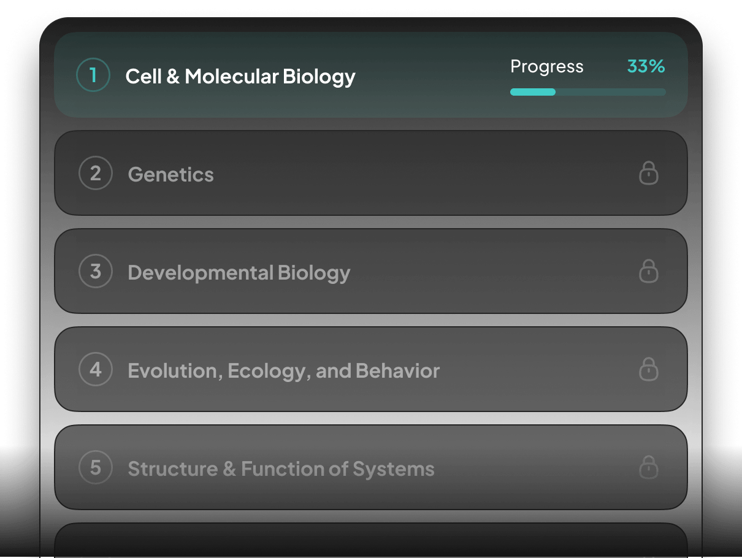Open the Cell & Molecular Biology unit

[x=240, y=76]
